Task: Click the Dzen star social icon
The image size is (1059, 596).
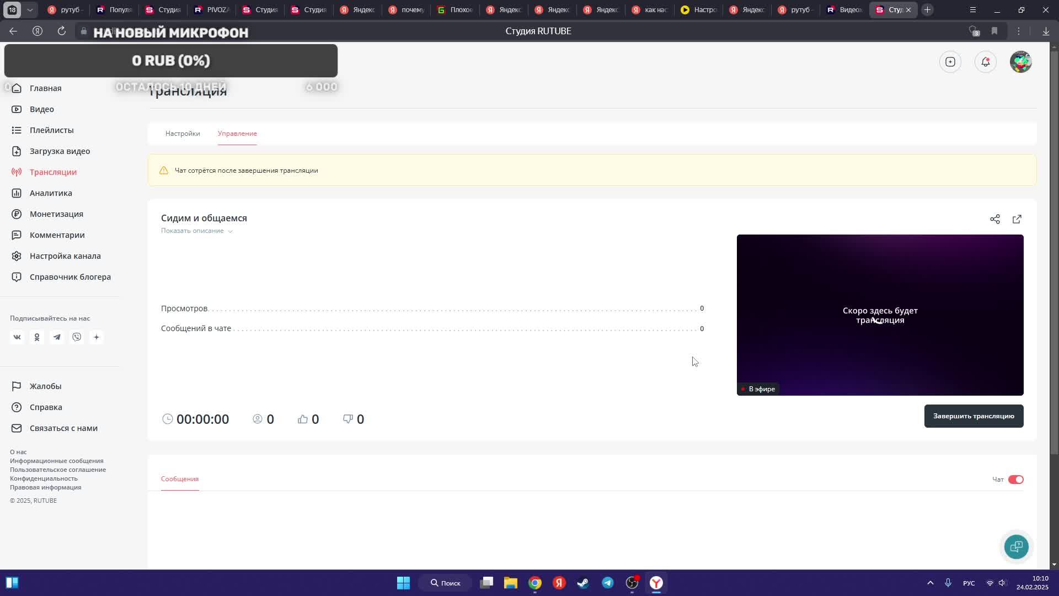Action: tap(97, 337)
